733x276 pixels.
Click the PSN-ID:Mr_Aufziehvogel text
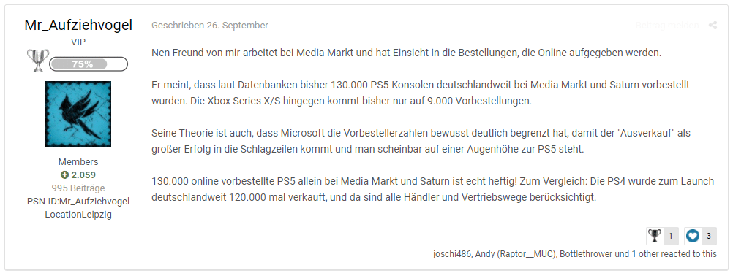click(x=78, y=202)
